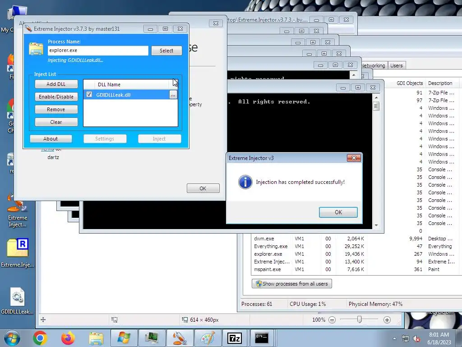This screenshot has height=347, width=462.
Task: Click the Select process button
Action: coord(166,51)
